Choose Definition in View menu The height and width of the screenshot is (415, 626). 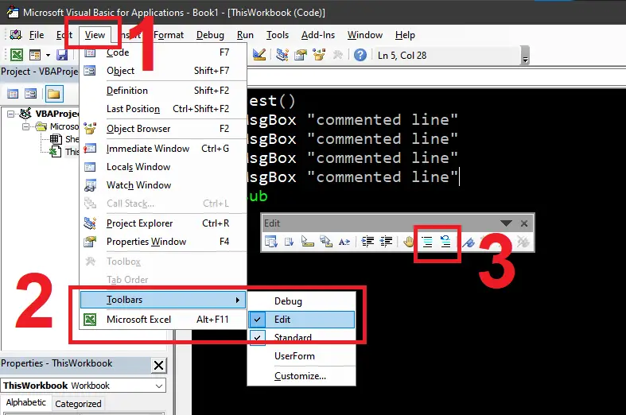[164, 91]
